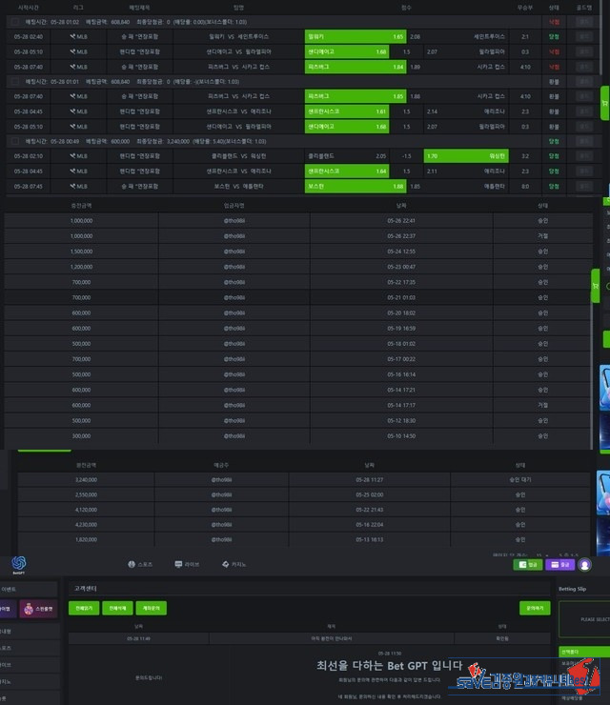The height and width of the screenshot is (705, 610).
Task: Tick the checkbox for bet placed 05-28 01:02
Action: point(15,22)
